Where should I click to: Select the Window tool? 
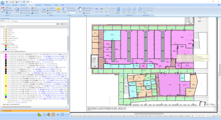[35, 11]
